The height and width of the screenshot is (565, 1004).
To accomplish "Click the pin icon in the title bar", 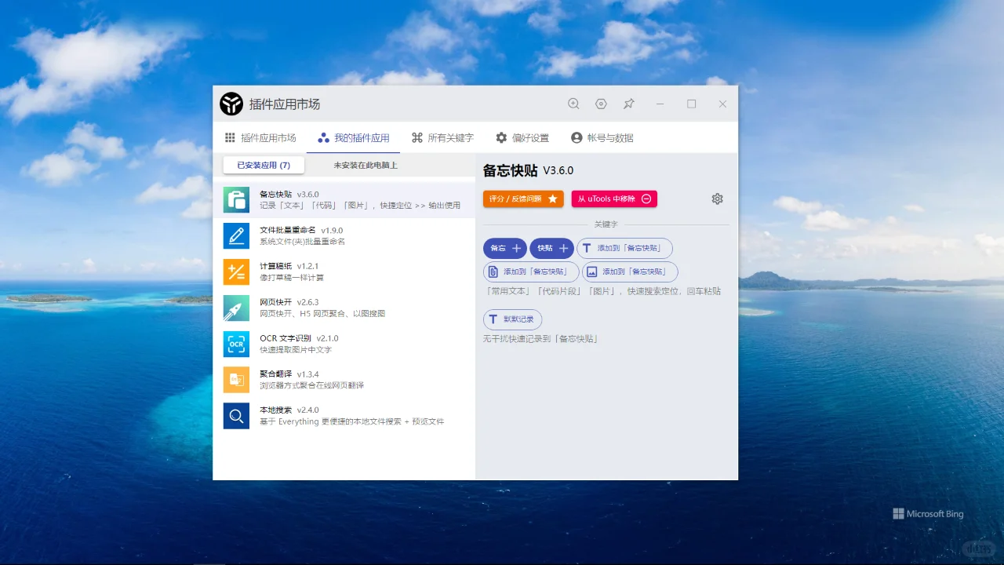I will [628, 103].
